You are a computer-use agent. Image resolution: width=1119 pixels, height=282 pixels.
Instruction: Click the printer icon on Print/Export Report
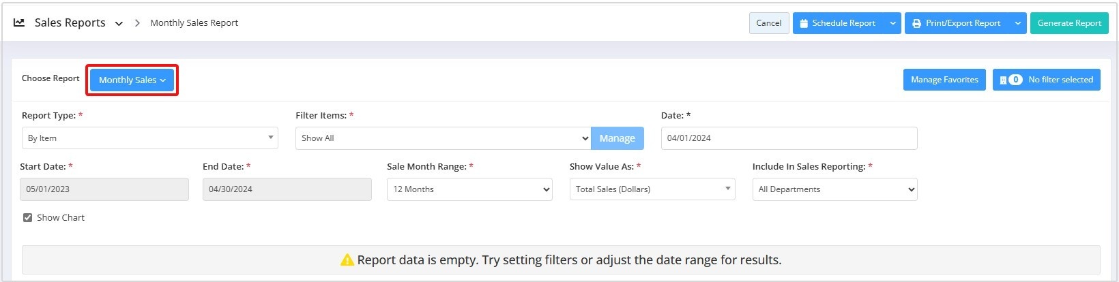point(916,23)
